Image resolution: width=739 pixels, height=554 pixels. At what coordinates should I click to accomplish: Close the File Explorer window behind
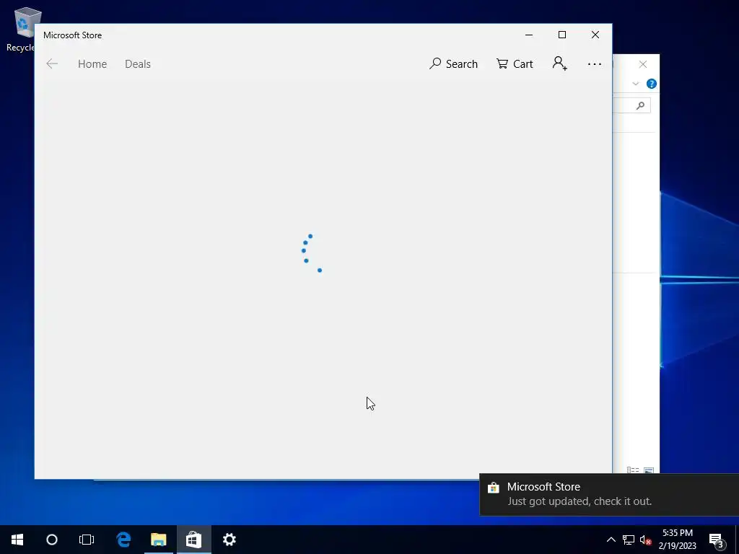(643, 64)
